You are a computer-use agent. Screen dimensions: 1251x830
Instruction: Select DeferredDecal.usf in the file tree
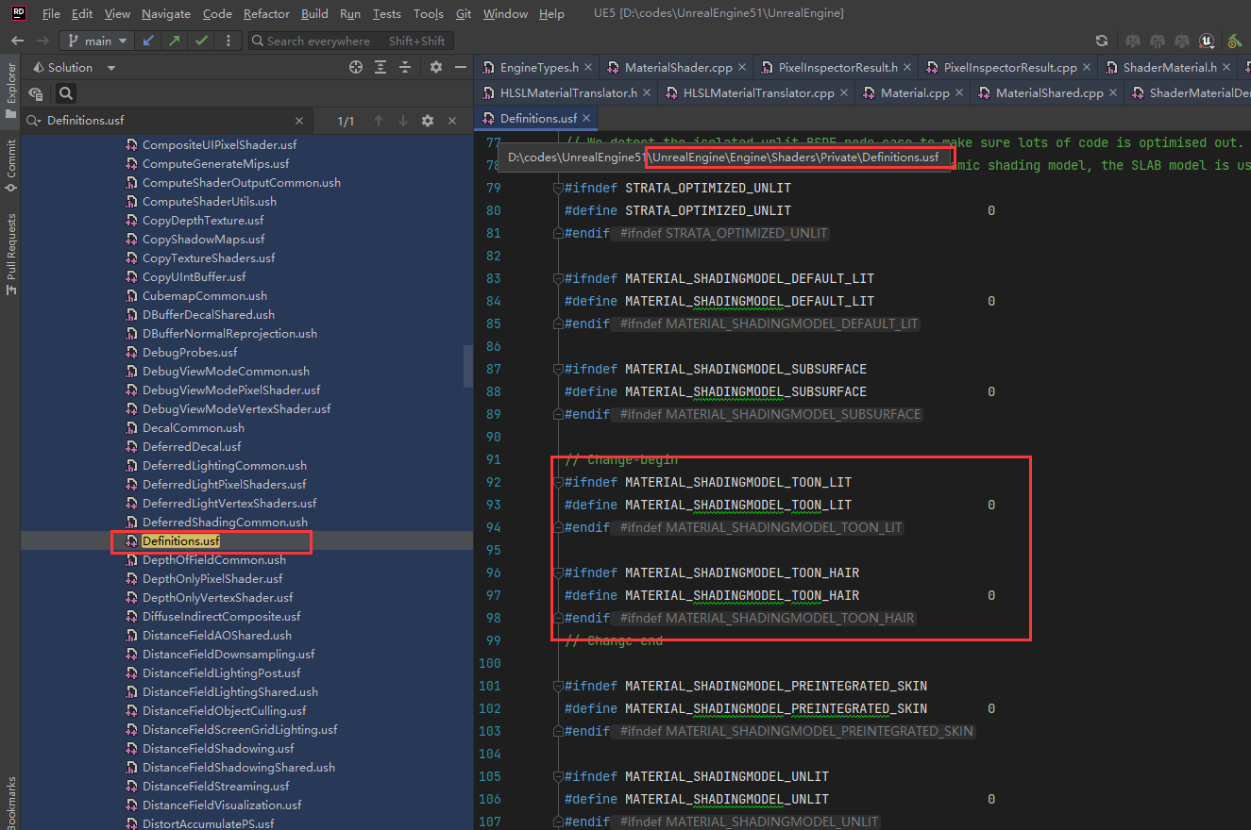point(193,446)
